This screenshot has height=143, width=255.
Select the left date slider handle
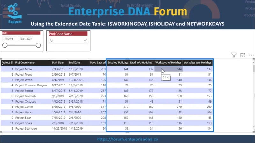[x=5, y=45]
